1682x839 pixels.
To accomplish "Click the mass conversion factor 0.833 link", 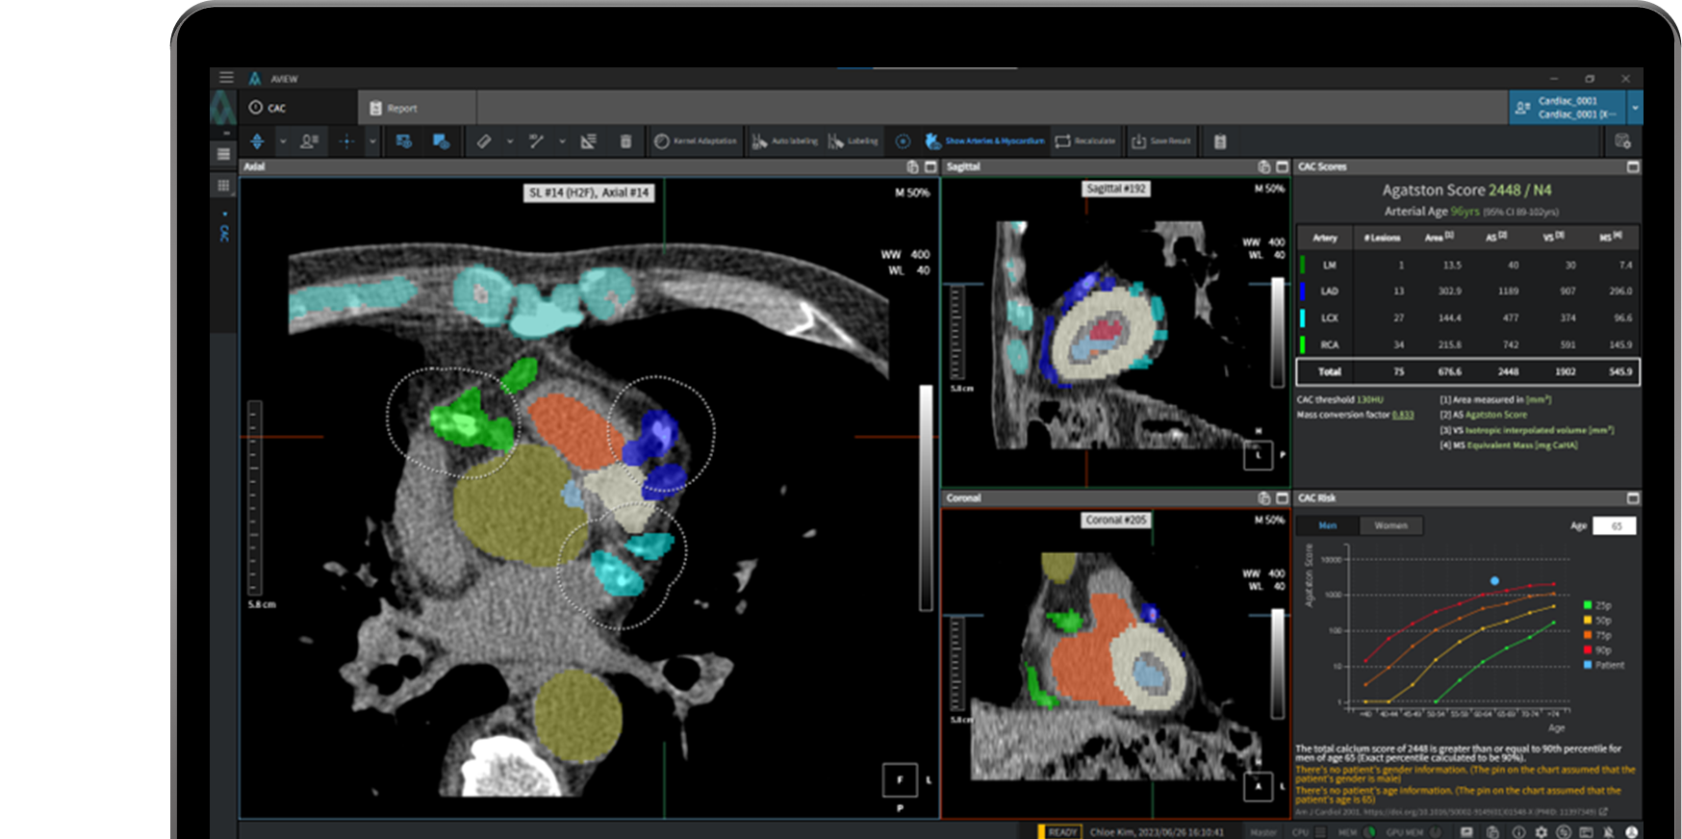I will tap(1403, 415).
